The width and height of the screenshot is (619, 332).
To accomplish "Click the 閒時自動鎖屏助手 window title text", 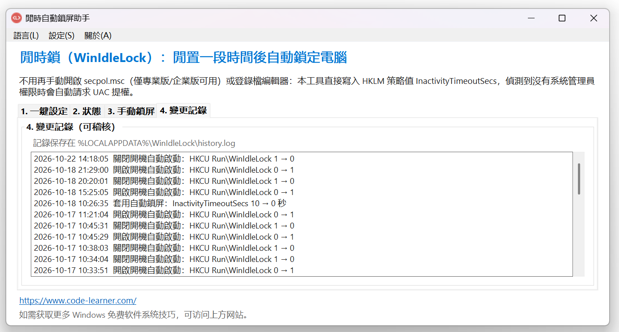I will click(x=58, y=18).
